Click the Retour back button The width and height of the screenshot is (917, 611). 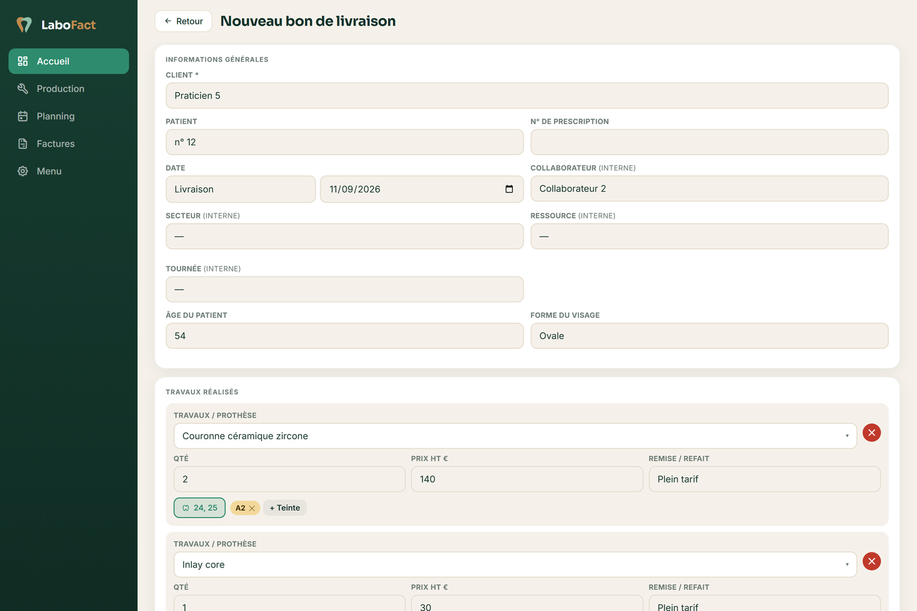tap(183, 21)
